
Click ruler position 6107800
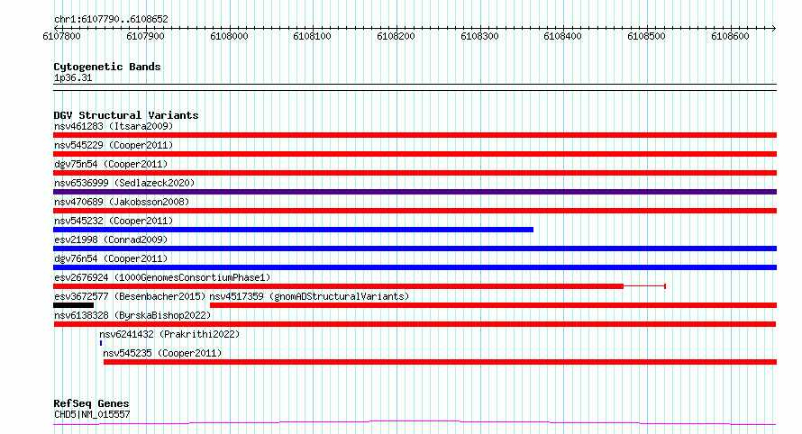point(62,36)
